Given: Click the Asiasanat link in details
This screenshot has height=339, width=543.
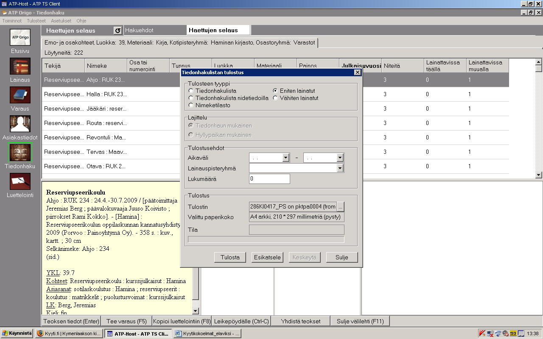Looking at the screenshot, I should 59,289.
